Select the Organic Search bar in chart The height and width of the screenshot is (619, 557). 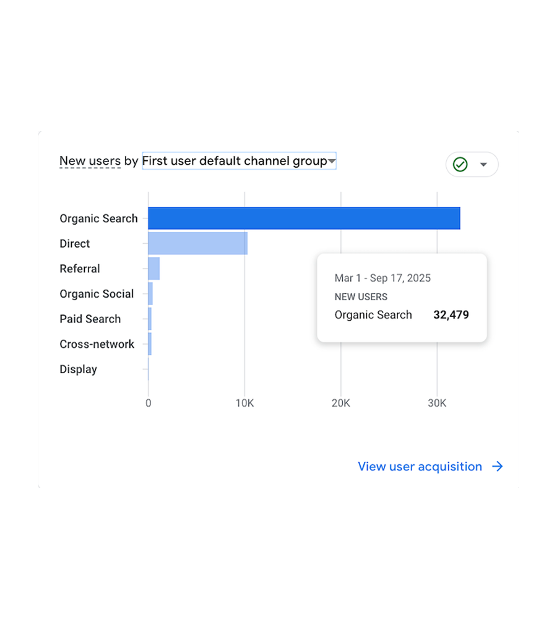pos(304,218)
